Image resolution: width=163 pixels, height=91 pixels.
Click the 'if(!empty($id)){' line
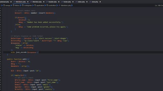coord(19,75)
